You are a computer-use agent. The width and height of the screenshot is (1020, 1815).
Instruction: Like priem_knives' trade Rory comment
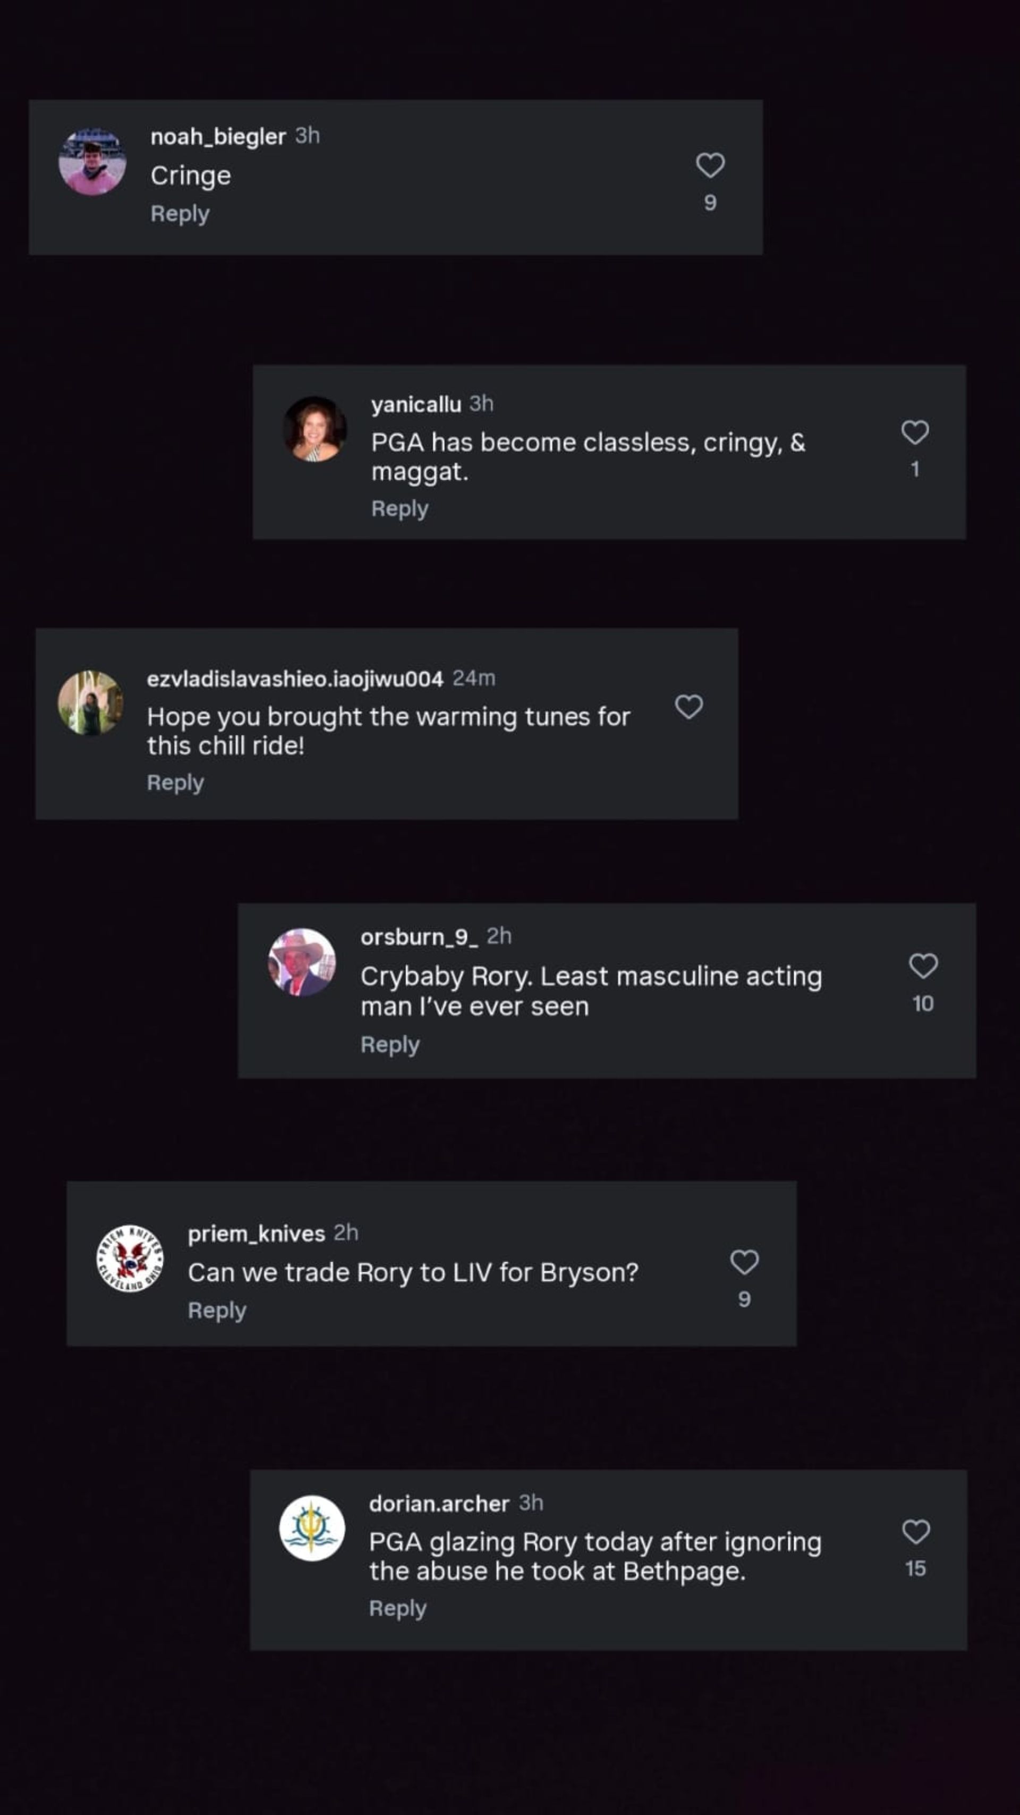(x=744, y=1262)
